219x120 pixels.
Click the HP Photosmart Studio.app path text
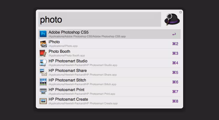(x=83, y=65)
